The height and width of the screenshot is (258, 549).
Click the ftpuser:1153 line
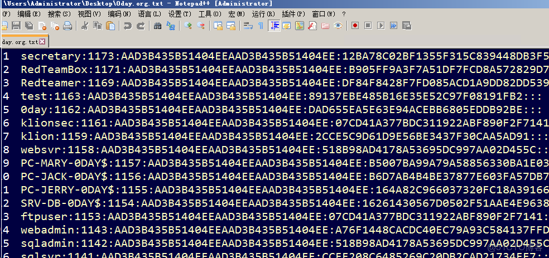[285, 217]
